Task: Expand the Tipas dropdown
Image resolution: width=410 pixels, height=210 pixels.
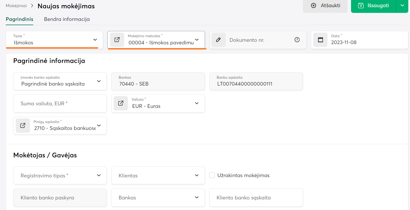Action: [x=95, y=39]
